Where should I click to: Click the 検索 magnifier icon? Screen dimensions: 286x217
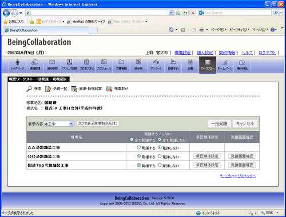point(29,89)
